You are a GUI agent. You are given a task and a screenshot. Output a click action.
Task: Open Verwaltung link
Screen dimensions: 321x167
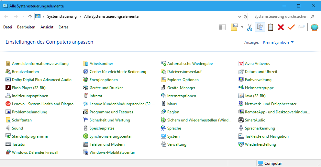coord(177,144)
